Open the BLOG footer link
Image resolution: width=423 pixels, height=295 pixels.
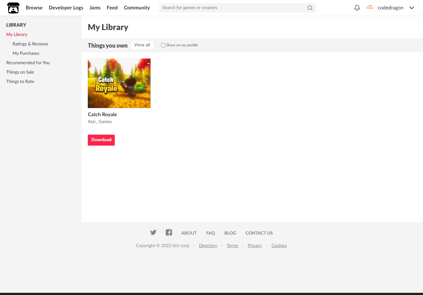(230, 233)
